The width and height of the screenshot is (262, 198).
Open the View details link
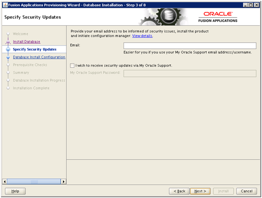[142, 36]
